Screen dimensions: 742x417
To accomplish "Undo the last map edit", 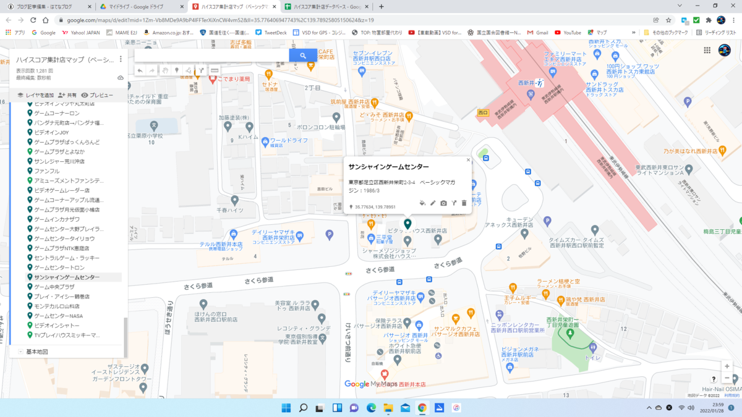I will tap(139, 70).
